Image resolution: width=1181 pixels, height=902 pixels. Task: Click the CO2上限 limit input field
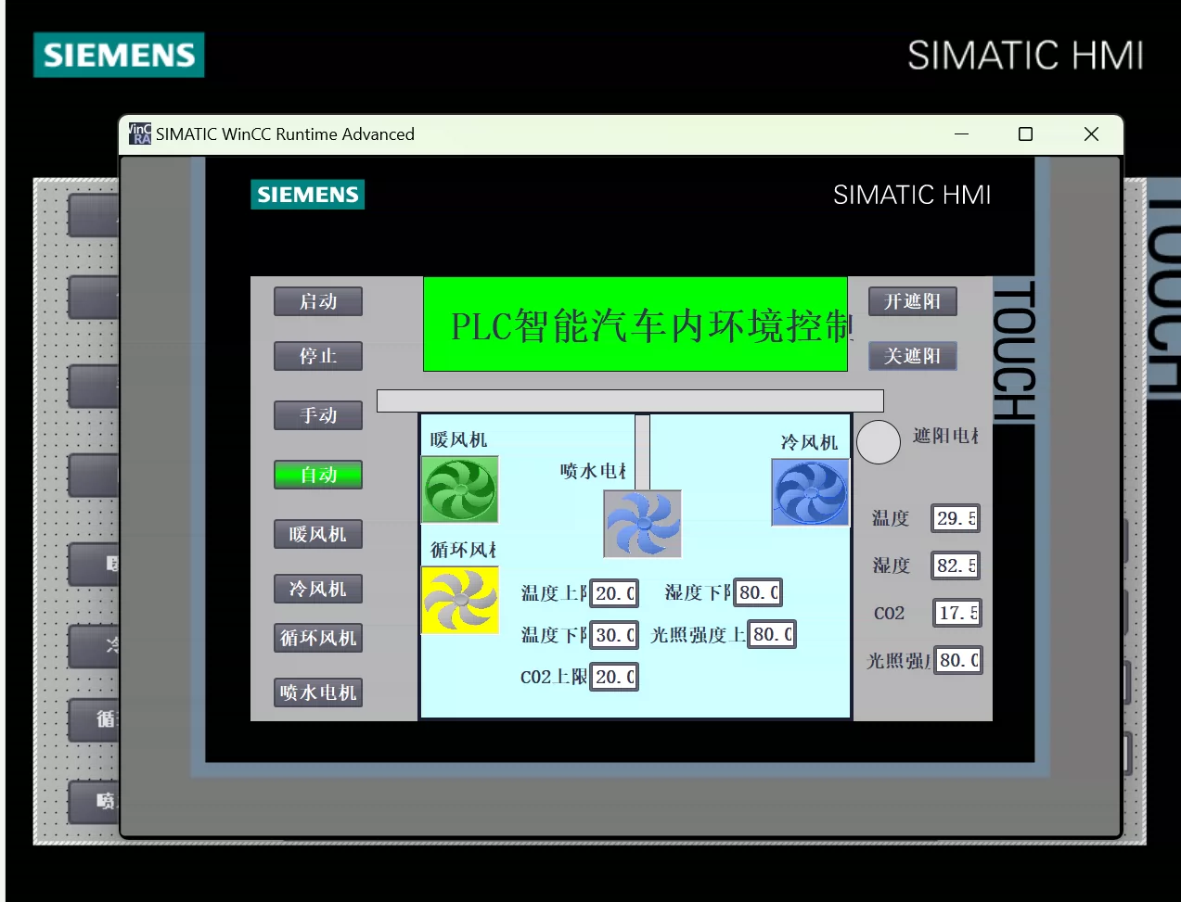click(x=614, y=677)
